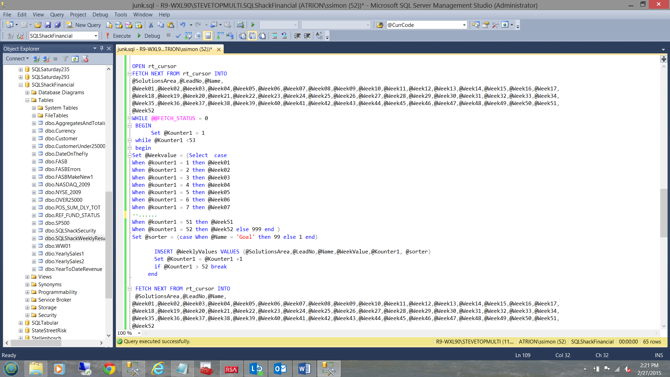Collapse the Tables folder node
This screenshot has height=377, width=670.
point(27,100)
